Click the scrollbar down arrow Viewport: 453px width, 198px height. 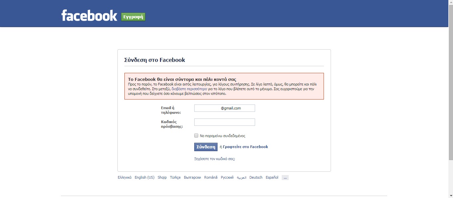(x=450, y=195)
